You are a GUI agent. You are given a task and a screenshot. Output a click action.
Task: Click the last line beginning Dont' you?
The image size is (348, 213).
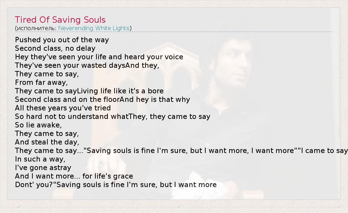click(x=116, y=185)
